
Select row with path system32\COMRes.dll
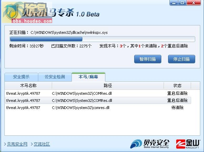[98, 93]
